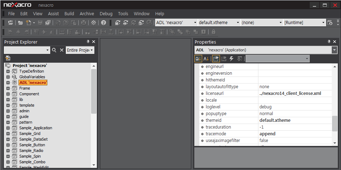Click the text T icon in alignment toolbar
Screen dimensions: 341x170
[204, 32]
